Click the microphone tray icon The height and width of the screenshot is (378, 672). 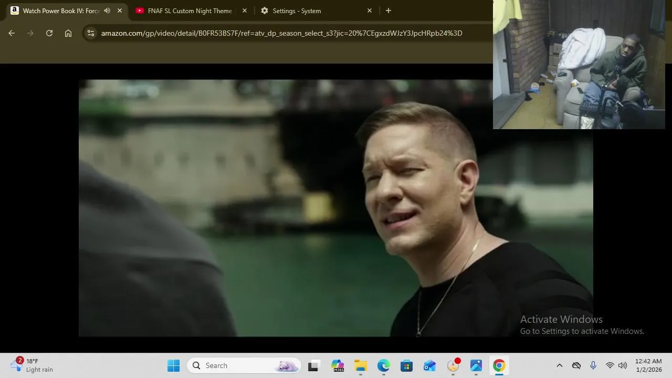[593, 365]
